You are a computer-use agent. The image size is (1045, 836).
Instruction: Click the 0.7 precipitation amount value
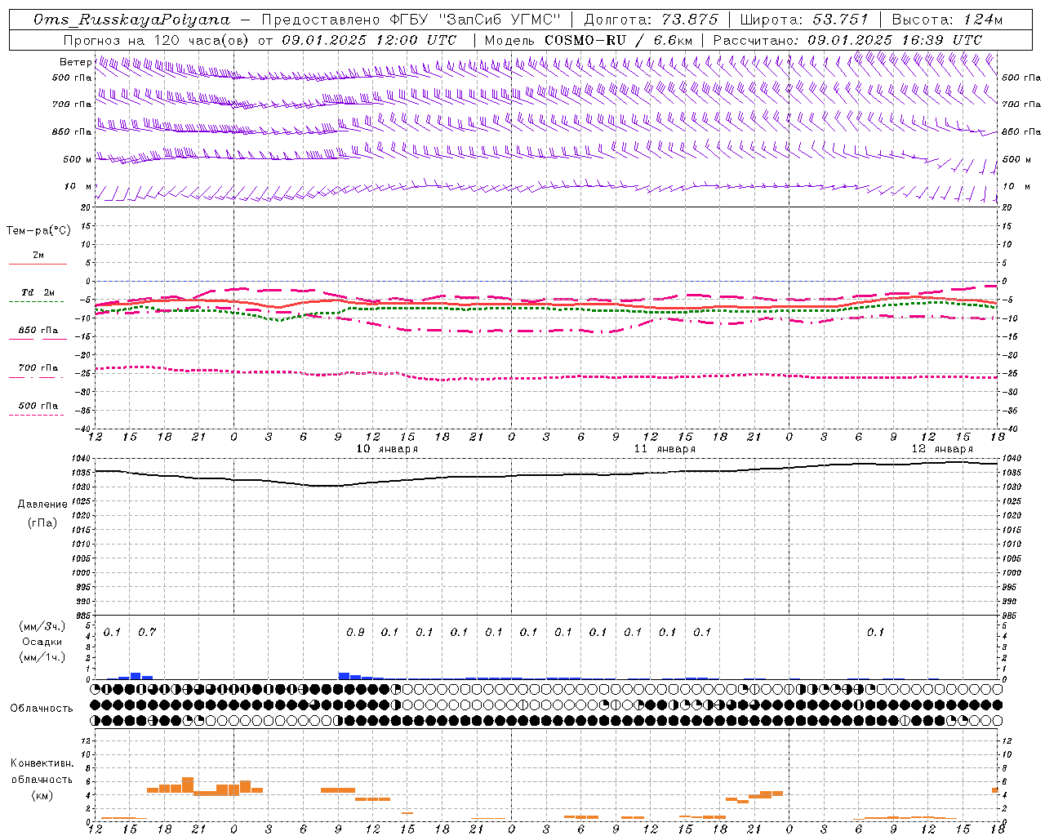pos(147,633)
